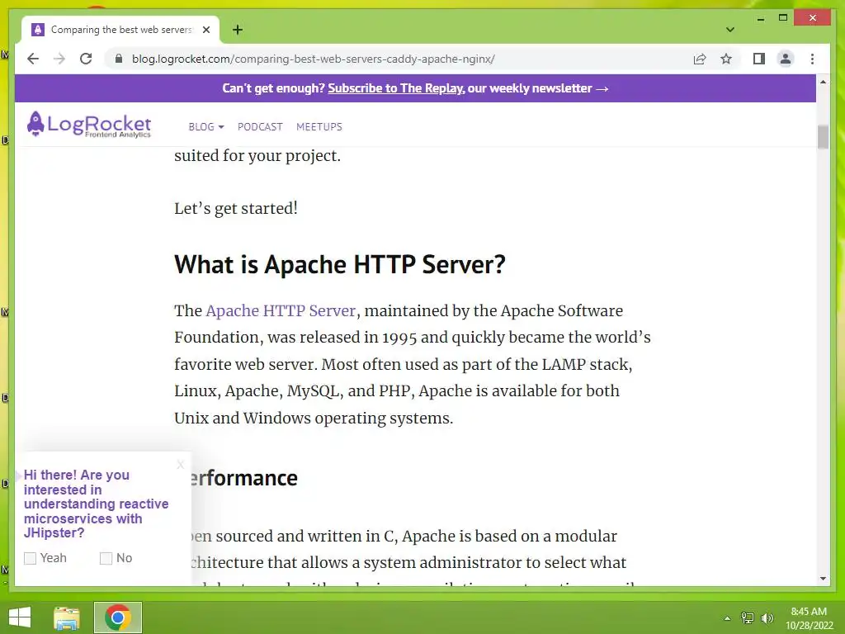Open the volume speaker tray icon
Screen dimensions: 845x634
[x=767, y=617]
